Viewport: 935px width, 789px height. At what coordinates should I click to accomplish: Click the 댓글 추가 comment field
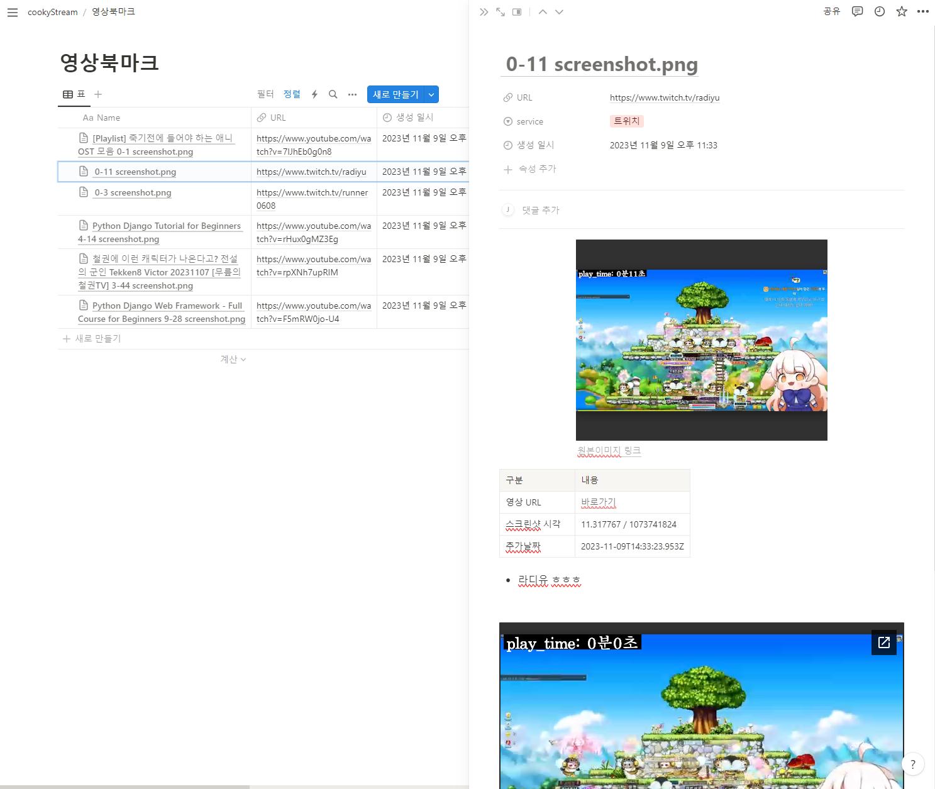(x=541, y=210)
